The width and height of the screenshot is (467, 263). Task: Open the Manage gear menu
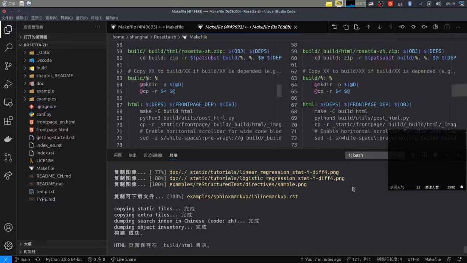8,245
